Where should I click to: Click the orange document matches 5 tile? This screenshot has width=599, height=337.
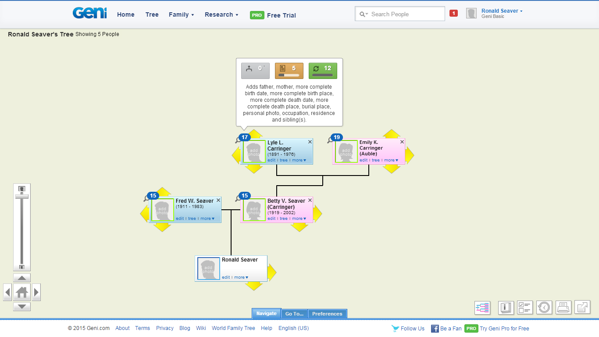(x=289, y=70)
